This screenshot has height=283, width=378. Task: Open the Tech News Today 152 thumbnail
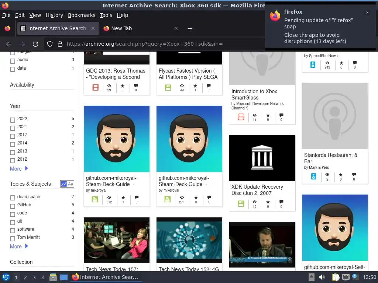pyautogui.click(x=189, y=240)
